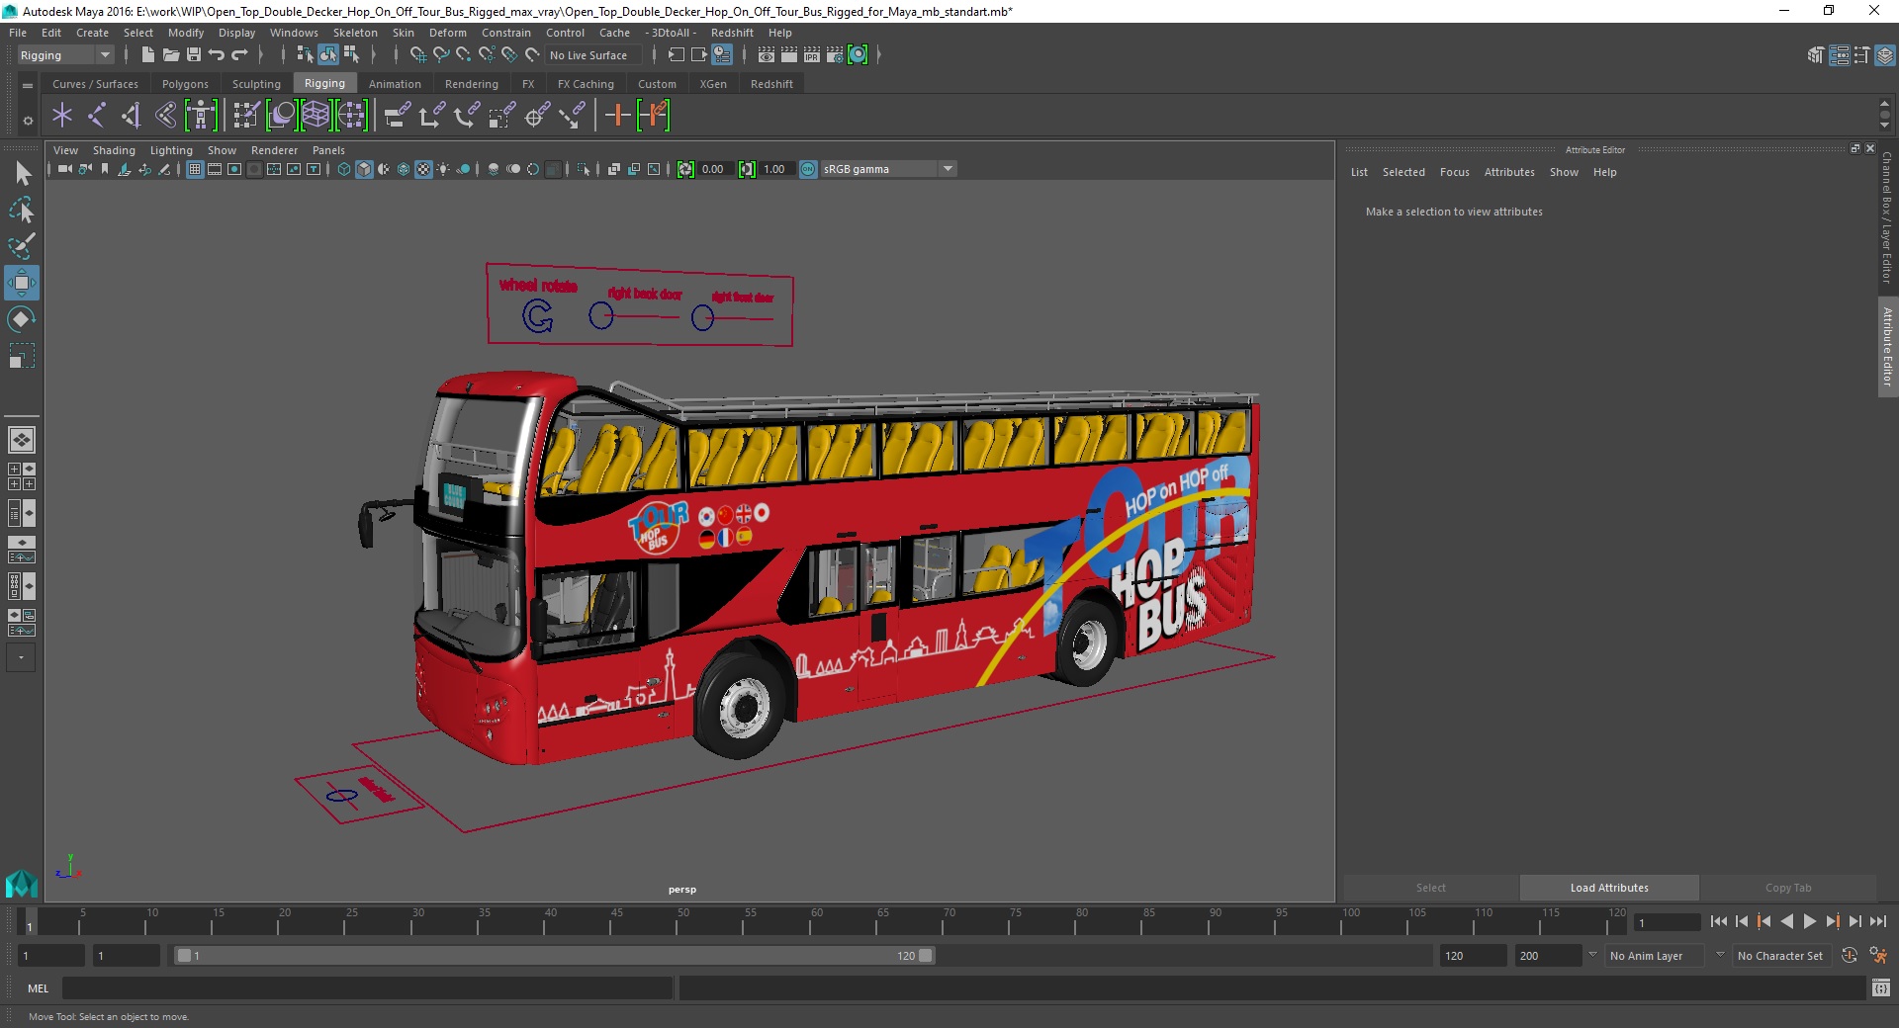The height and width of the screenshot is (1028, 1899).
Task: Toggle Wireframe shading cube in viewport toolbar
Action: click(x=343, y=169)
